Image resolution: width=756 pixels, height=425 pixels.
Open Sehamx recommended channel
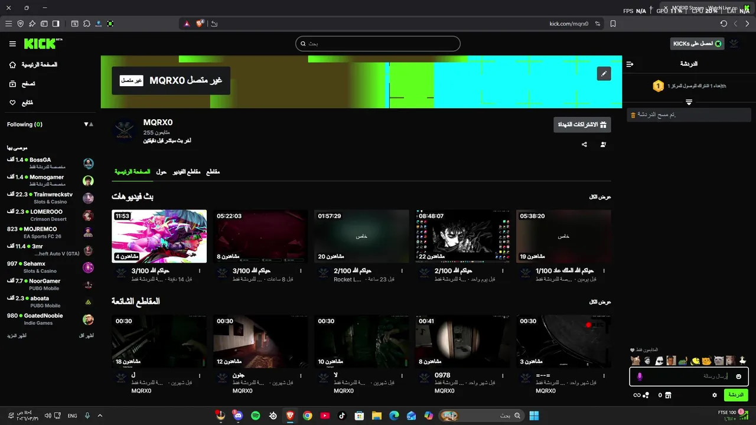point(50,267)
